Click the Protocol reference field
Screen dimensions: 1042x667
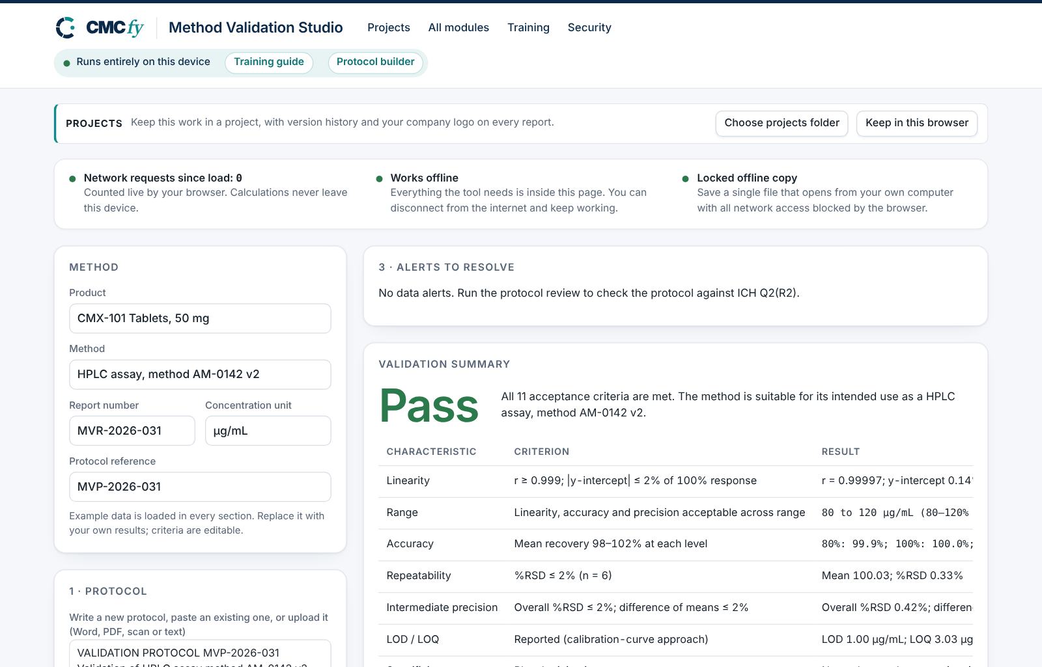click(x=200, y=487)
